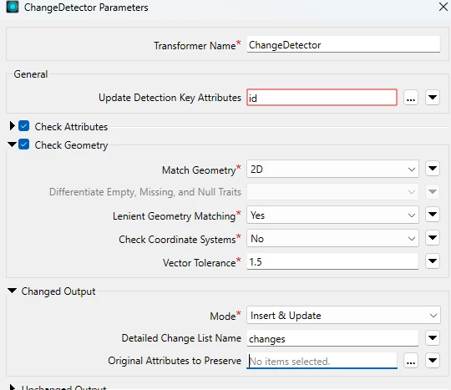Open arrow menu beside Match Geometry
This screenshot has height=390, width=451.
[433, 169]
